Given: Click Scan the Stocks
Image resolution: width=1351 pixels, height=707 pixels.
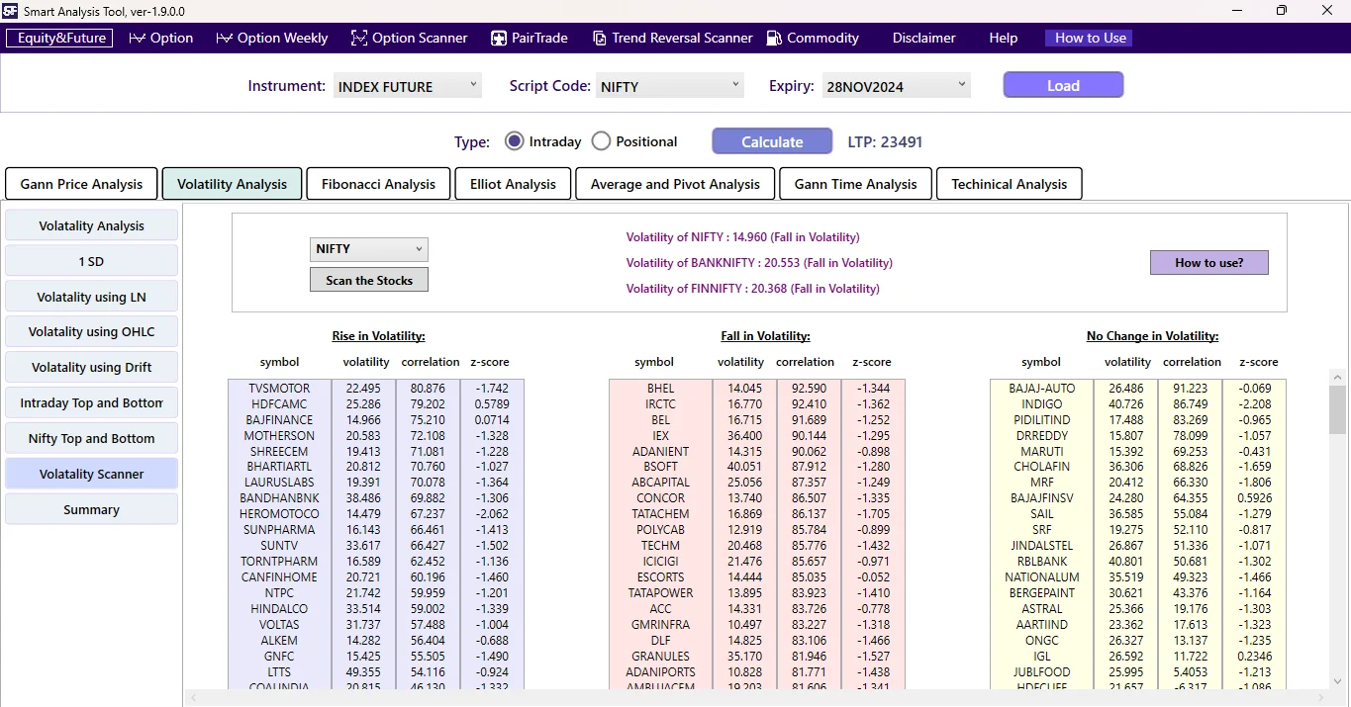Looking at the screenshot, I should click(368, 280).
